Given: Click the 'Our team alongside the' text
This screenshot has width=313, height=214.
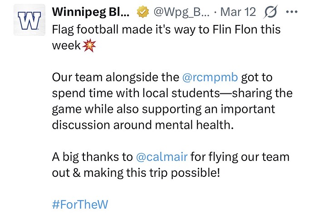Looking at the screenshot, I should coord(115,77).
